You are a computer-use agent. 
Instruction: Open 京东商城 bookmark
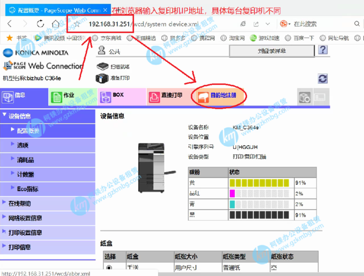pos(107,38)
